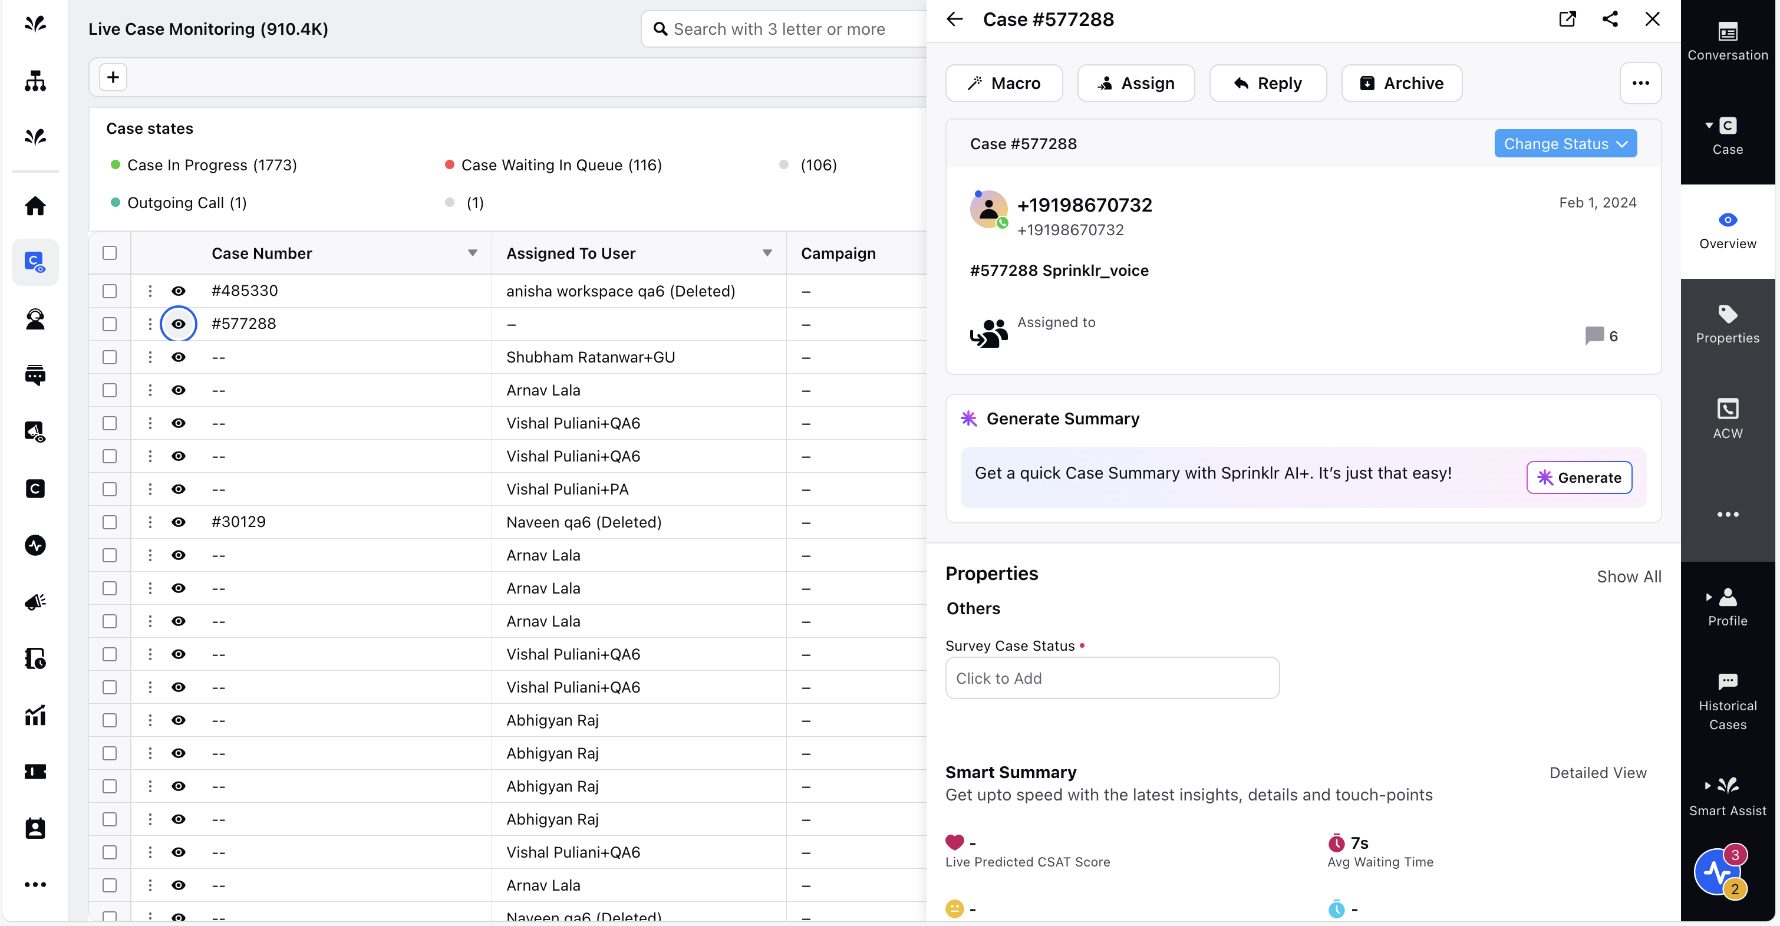Open the Live Case Monitoring icon in sidebar
The height and width of the screenshot is (926, 1780).
click(35, 262)
